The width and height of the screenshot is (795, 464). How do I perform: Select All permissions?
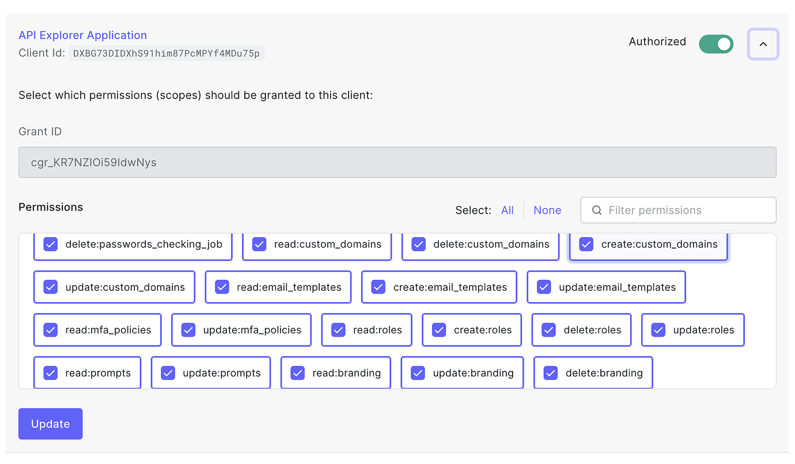(507, 210)
